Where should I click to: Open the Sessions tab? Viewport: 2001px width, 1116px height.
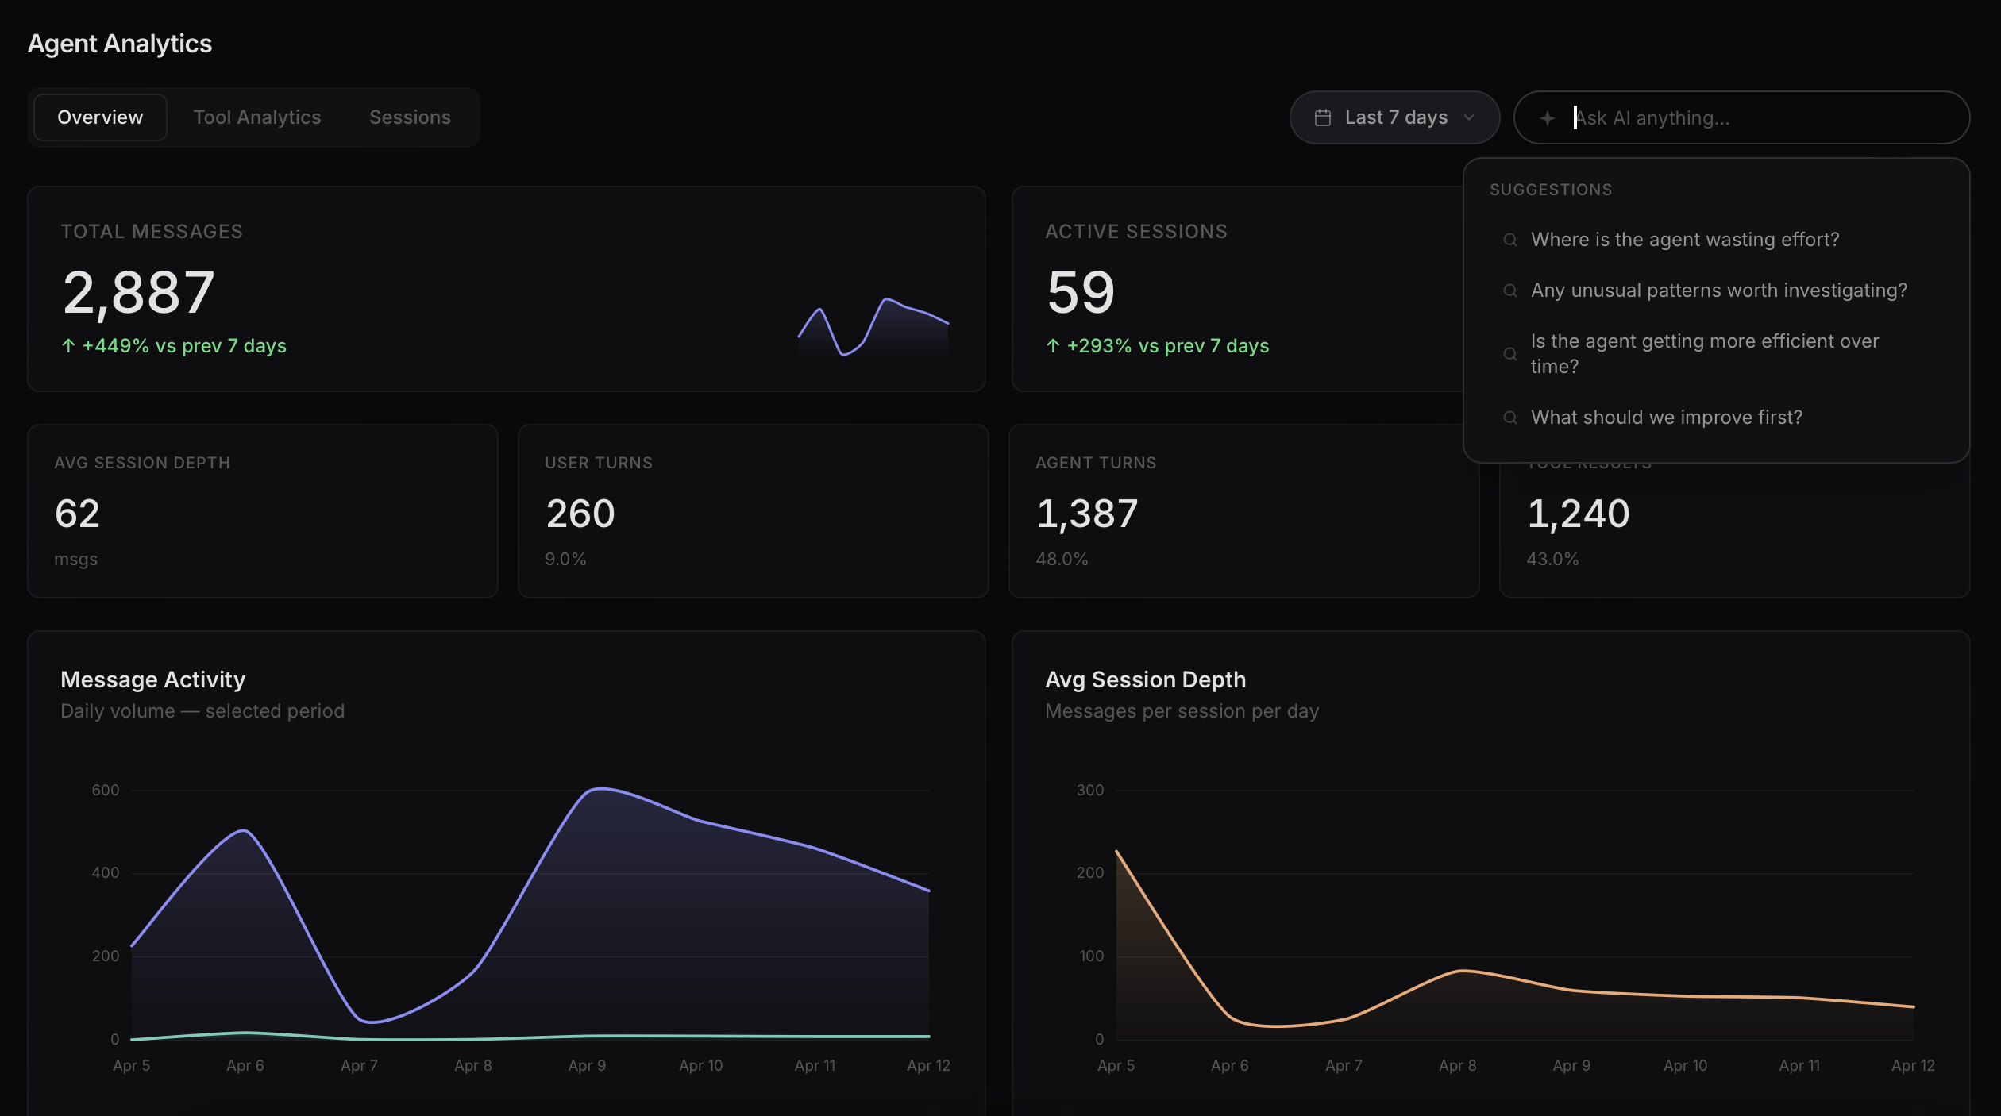(x=410, y=117)
